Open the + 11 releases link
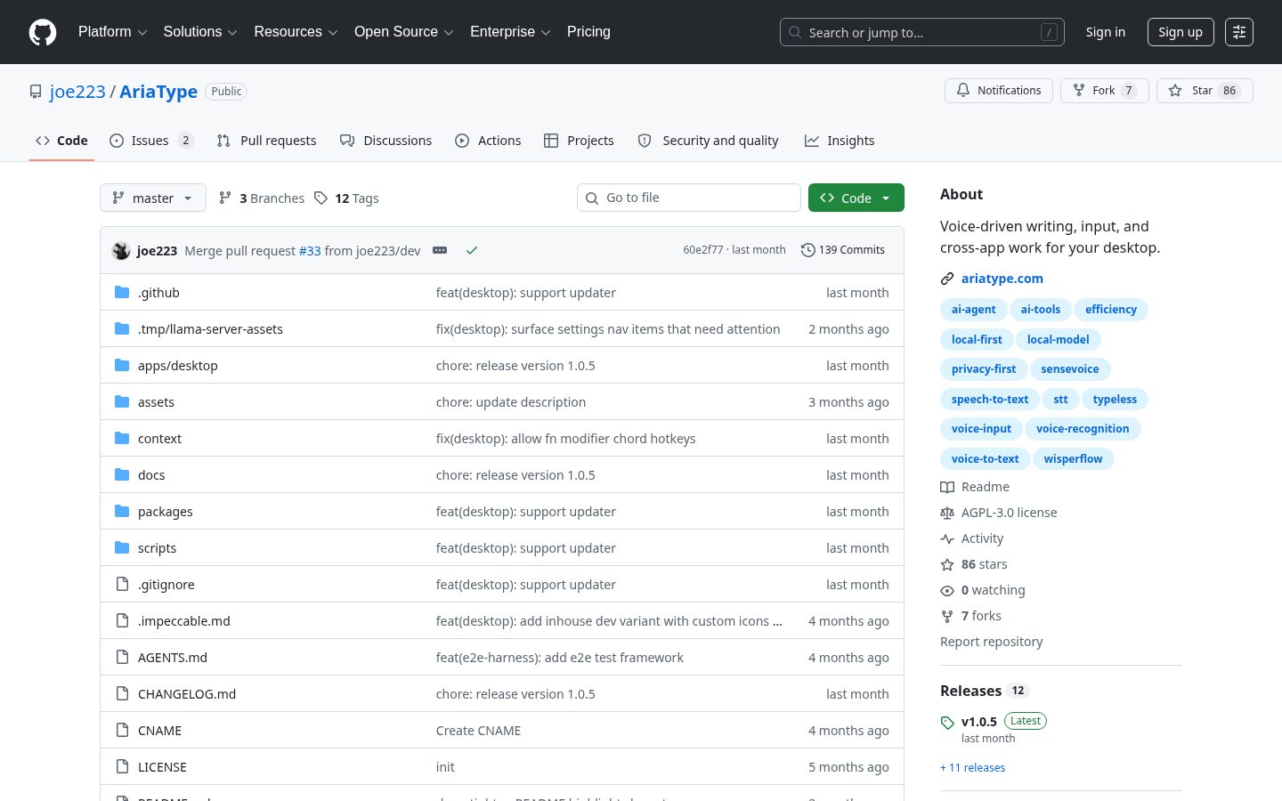 coord(972,768)
